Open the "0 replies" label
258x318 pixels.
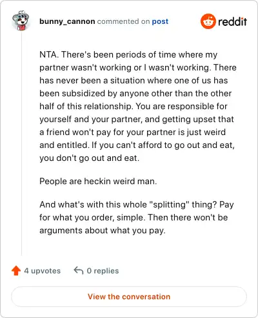(x=103, y=271)
